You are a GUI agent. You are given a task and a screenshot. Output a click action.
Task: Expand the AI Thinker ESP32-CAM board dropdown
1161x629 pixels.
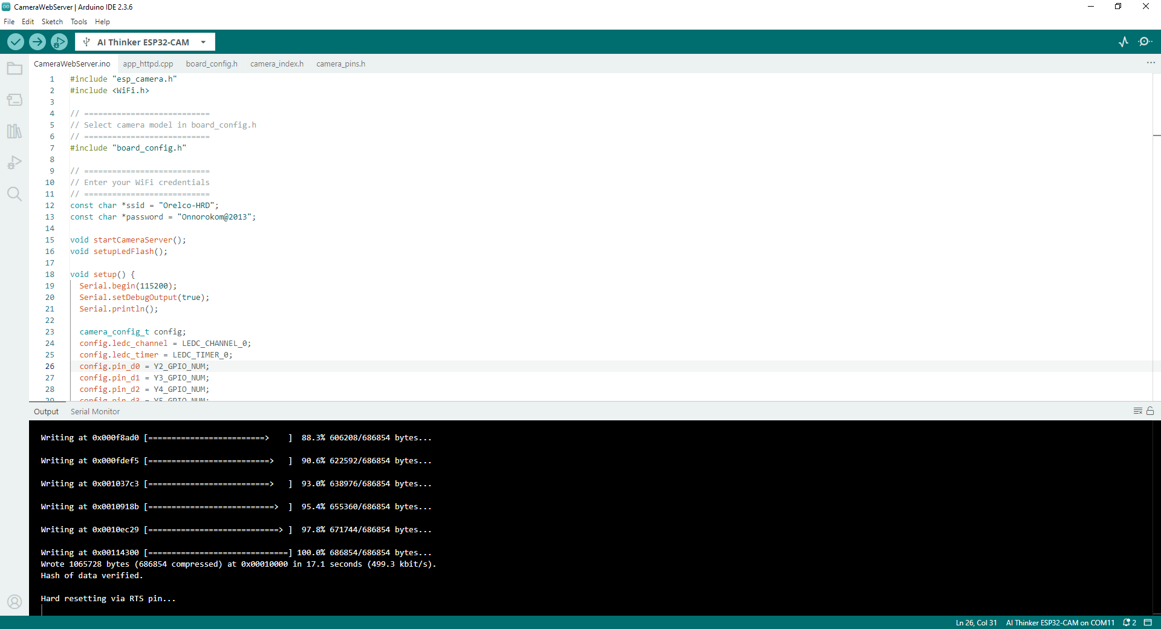click(203, 42)
